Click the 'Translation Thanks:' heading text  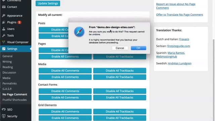pos(169,30)
